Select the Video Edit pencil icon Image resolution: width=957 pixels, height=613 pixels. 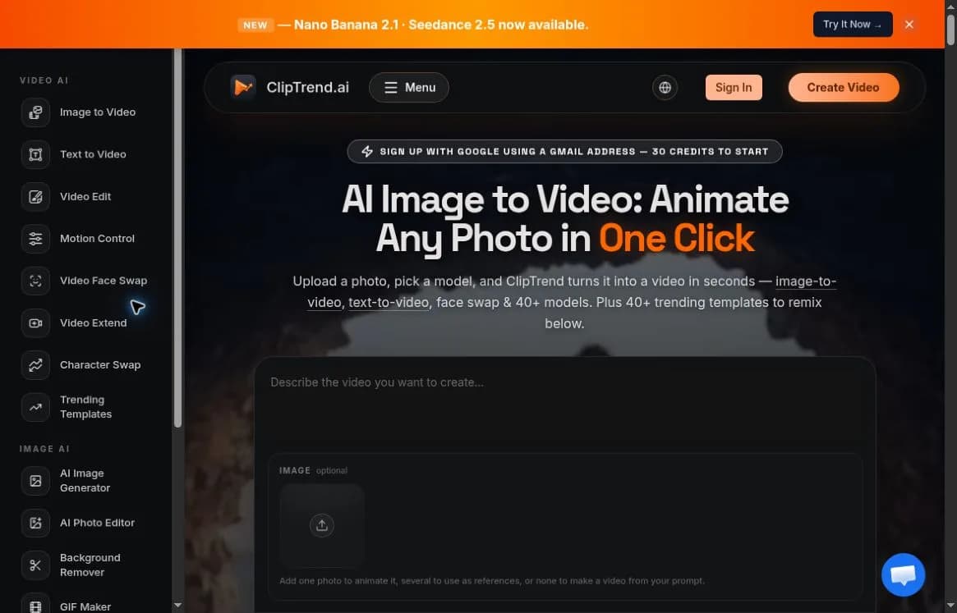coord(35,196)
